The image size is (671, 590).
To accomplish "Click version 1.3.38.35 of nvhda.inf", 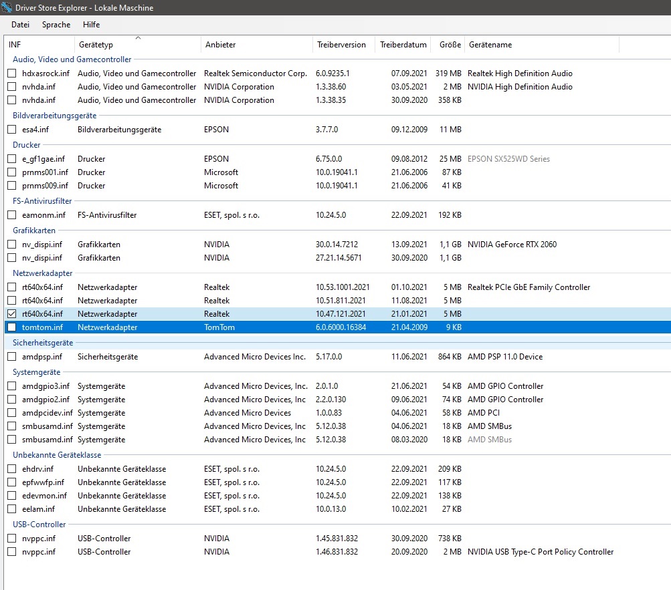I will (x=330, y=100).
